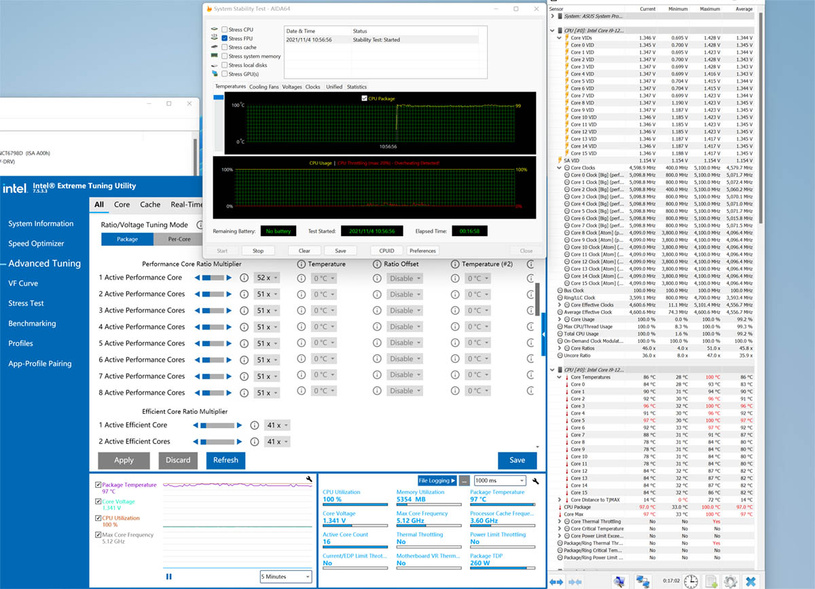Enable Stress system memory checkbox

pyautogui.click(x=224, y=56)
